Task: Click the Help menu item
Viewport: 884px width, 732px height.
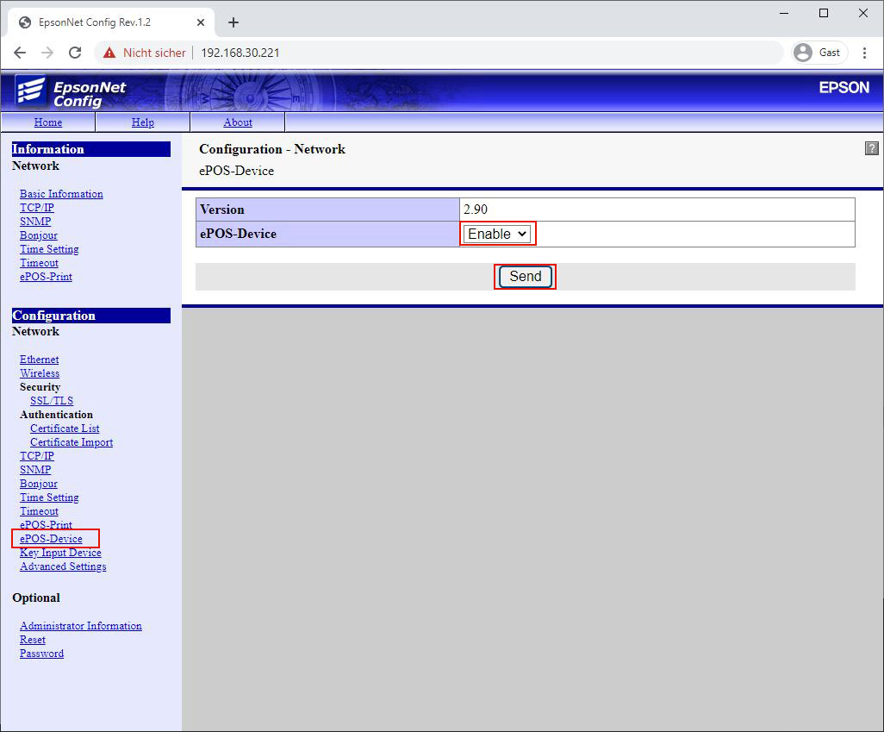Action: (x=143, y=122)
